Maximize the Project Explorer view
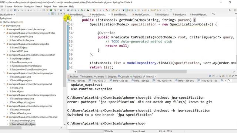Image resolution: width=237 pixels, height=133 pixels. (x=64, y=14)
